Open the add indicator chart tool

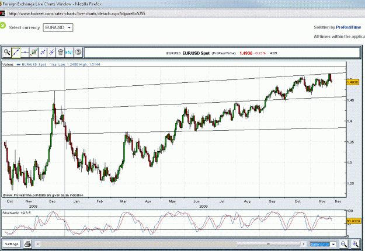coord(34,52)
